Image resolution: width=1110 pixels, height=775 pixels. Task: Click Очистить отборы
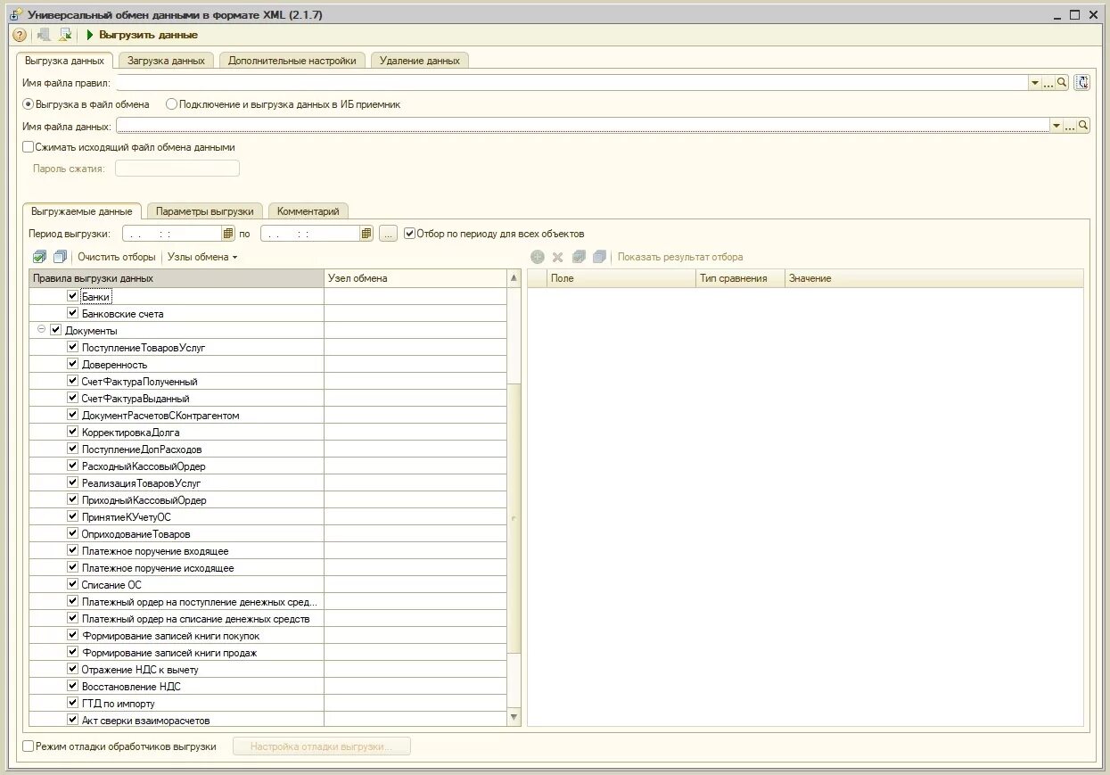click(116, 257)
